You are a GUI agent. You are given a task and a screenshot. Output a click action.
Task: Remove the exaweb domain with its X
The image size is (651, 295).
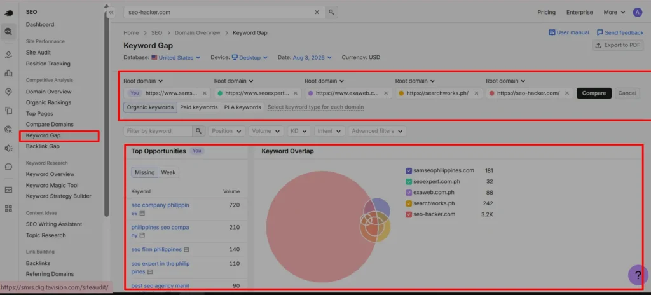click(x=386, y=93)
